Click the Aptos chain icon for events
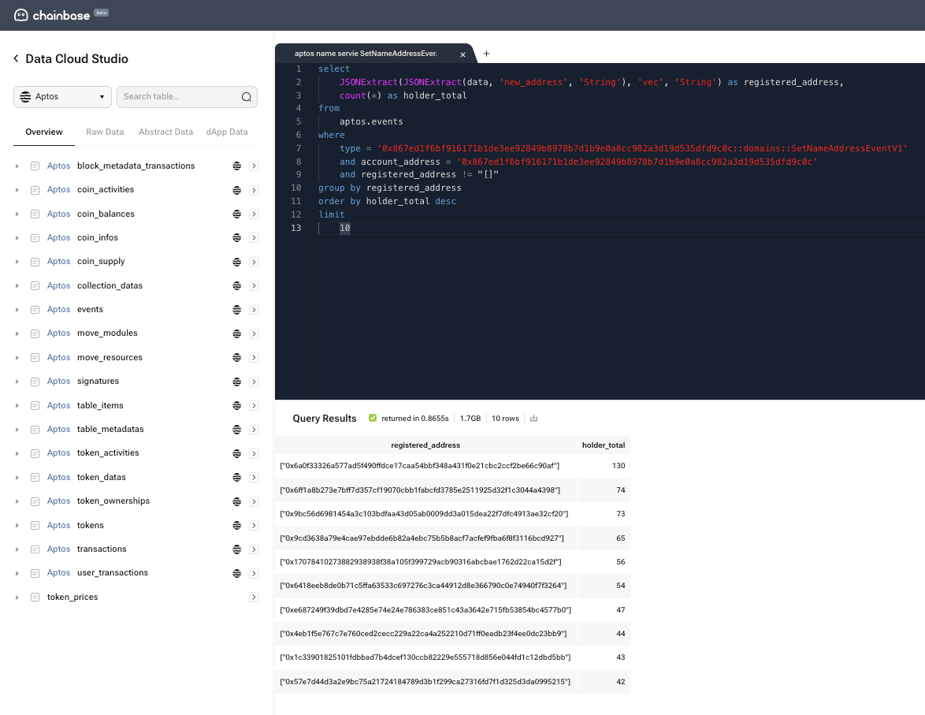 pos(236,309)
